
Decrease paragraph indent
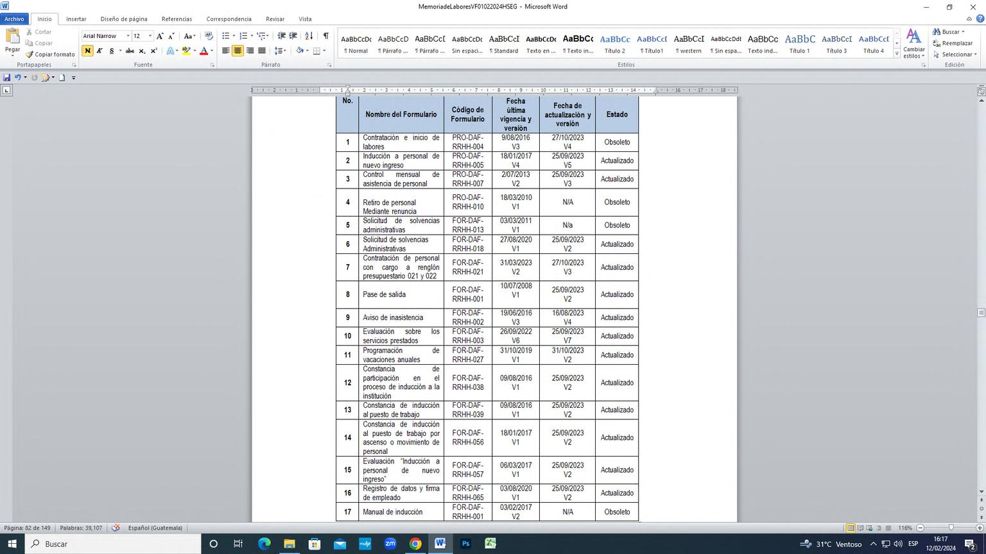point(281,36)
